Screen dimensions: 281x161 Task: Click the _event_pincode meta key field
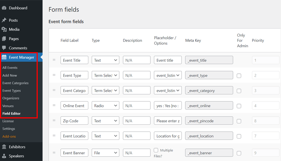(x=209, y=121)
